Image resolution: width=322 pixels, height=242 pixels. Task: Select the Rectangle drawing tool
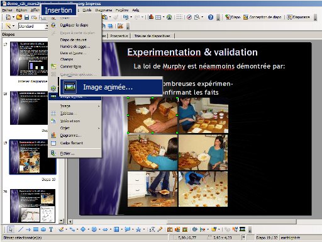coord(36,229)
